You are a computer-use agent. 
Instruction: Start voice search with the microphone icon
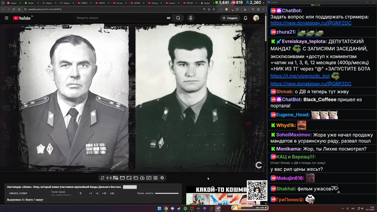pos(191,18)
